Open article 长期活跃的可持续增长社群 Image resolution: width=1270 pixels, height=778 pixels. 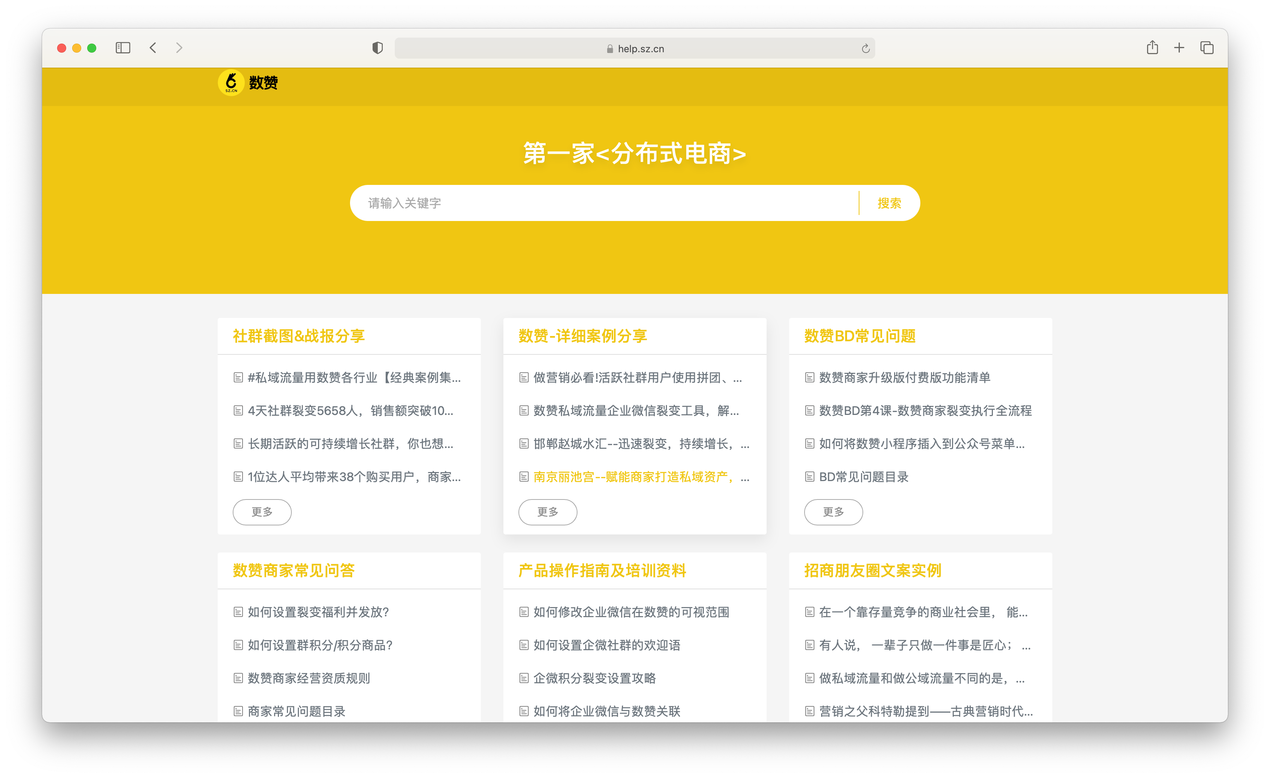coord(350,443)
